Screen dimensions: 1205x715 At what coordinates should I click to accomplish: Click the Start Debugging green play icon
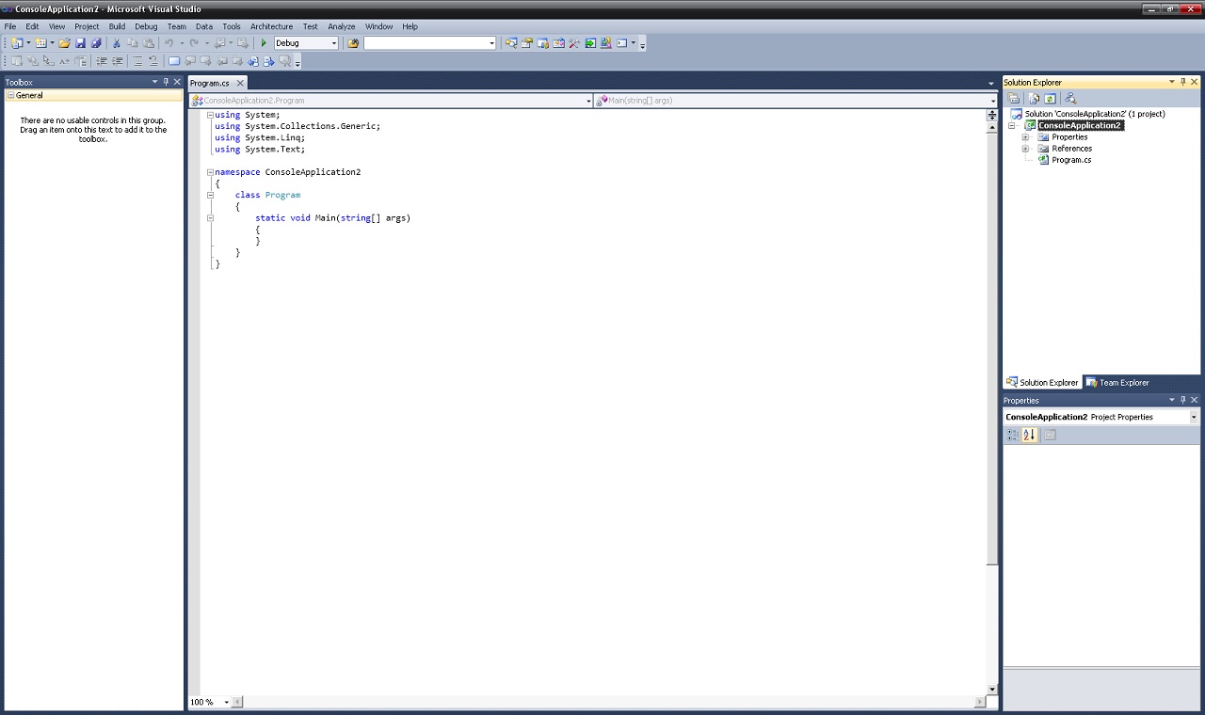[264, 43]
